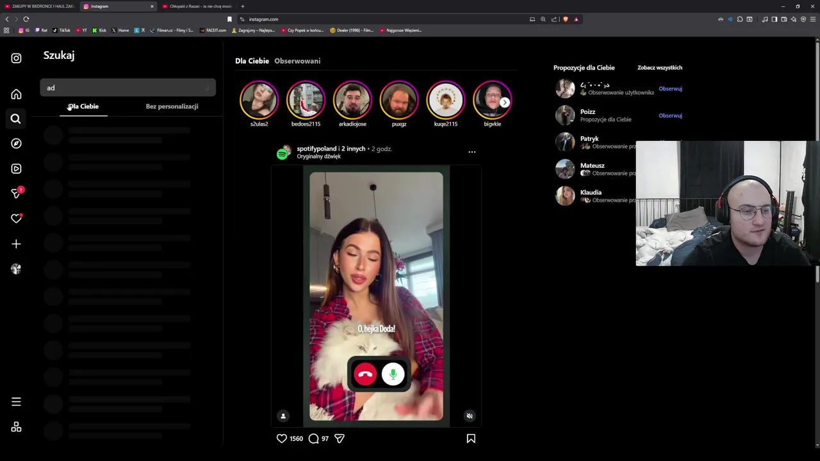Follow the first suggested user

[670, 89]
